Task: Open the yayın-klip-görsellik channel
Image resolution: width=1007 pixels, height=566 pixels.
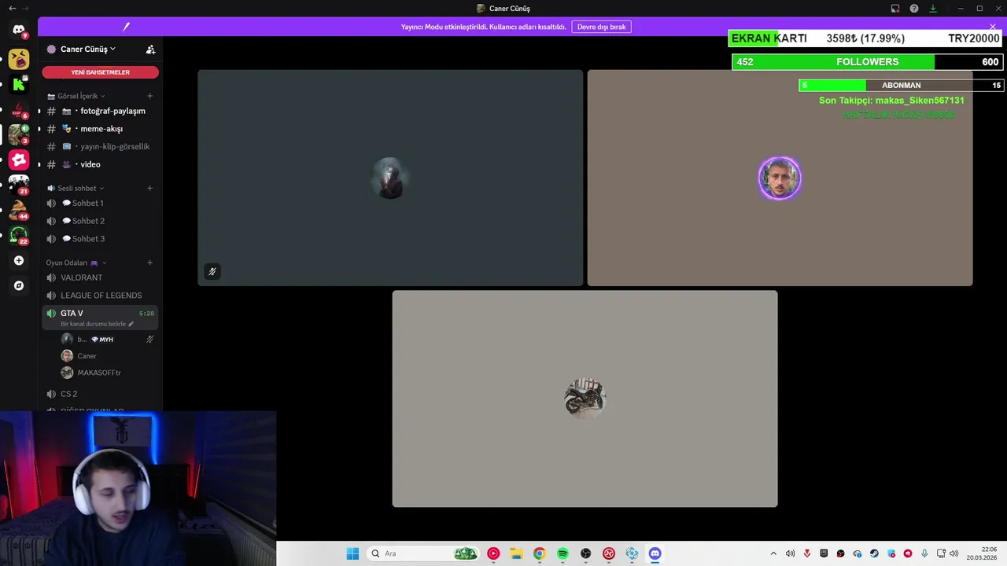Action: [x=100, y=146]
